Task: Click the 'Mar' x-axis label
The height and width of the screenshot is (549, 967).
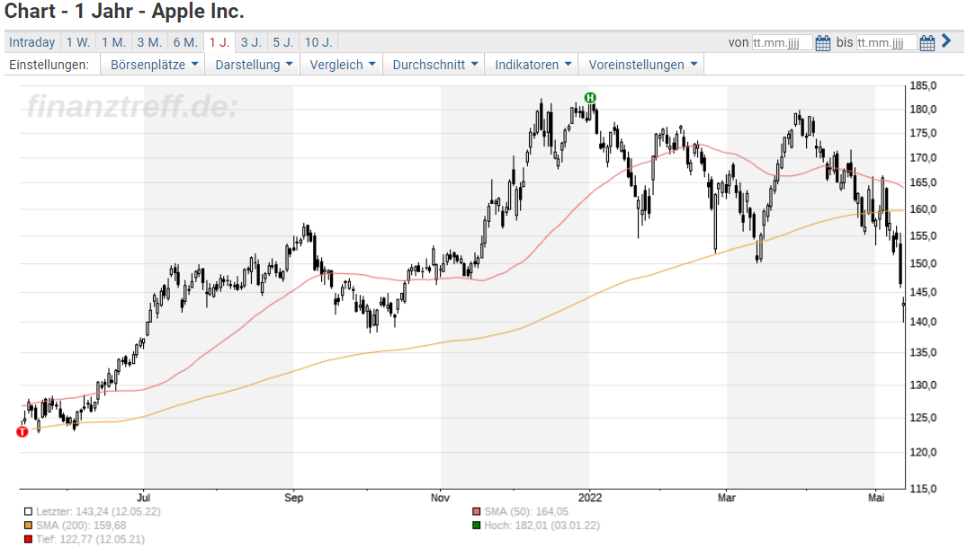Action: coord(727,497)
